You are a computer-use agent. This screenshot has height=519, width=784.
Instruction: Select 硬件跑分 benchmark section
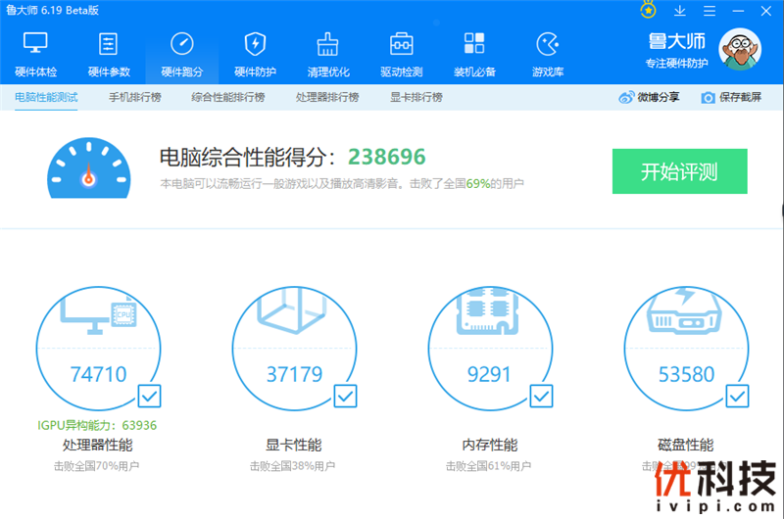pos(182,55)
